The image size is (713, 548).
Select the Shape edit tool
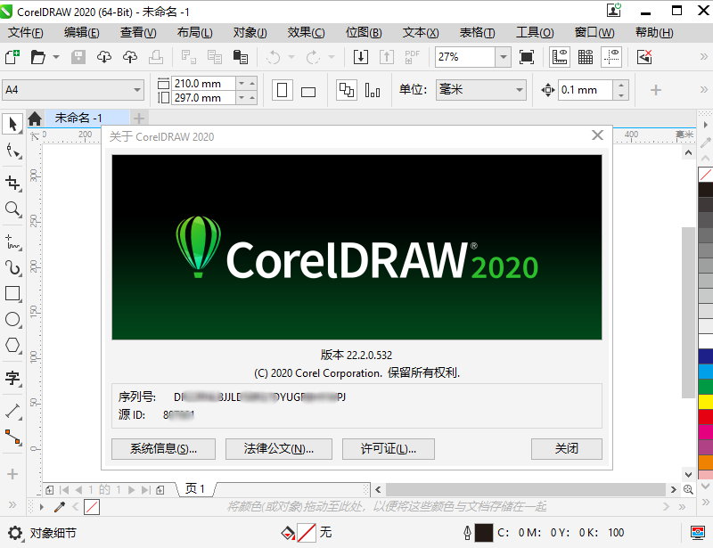click(x=12, y=151)
